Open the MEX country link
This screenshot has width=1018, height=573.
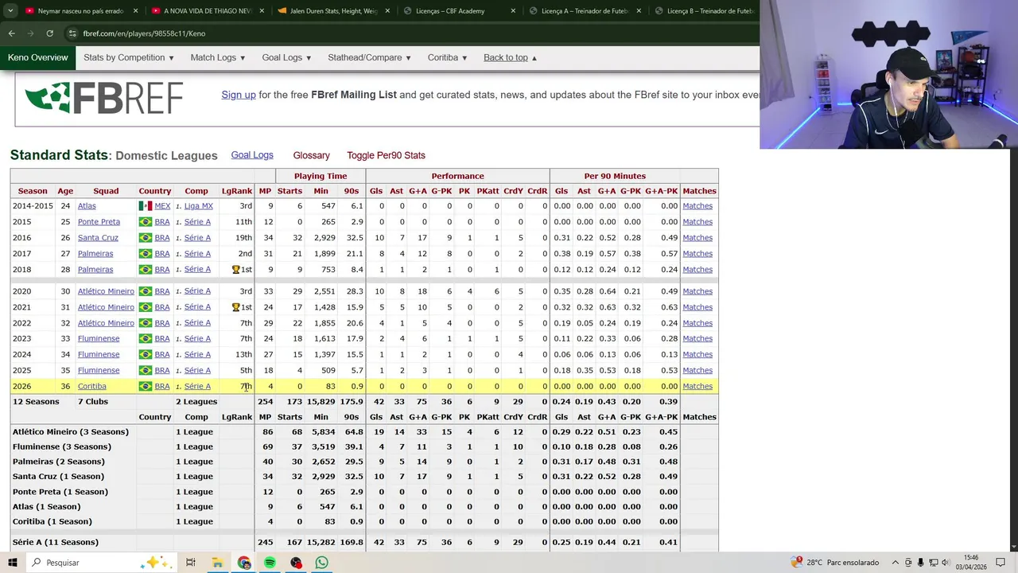(x=162, y=206)
